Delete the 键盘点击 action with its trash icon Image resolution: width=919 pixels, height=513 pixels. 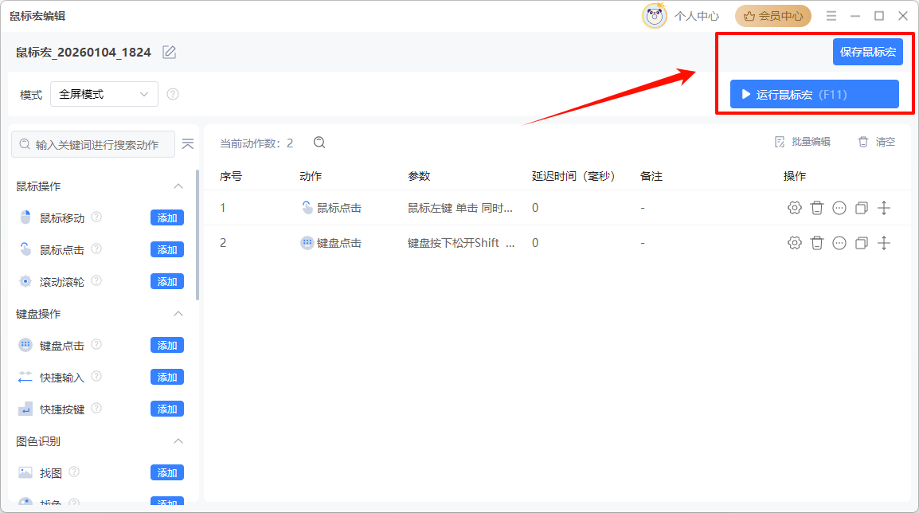point(816,243)
